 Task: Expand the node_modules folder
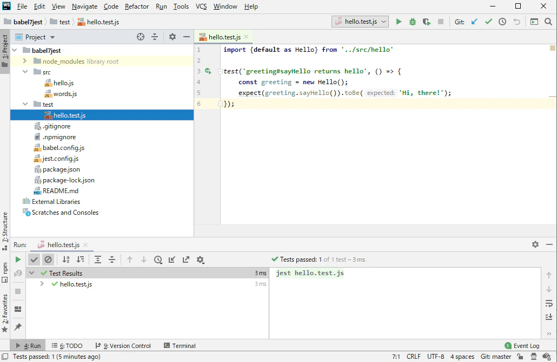point(25,62)
